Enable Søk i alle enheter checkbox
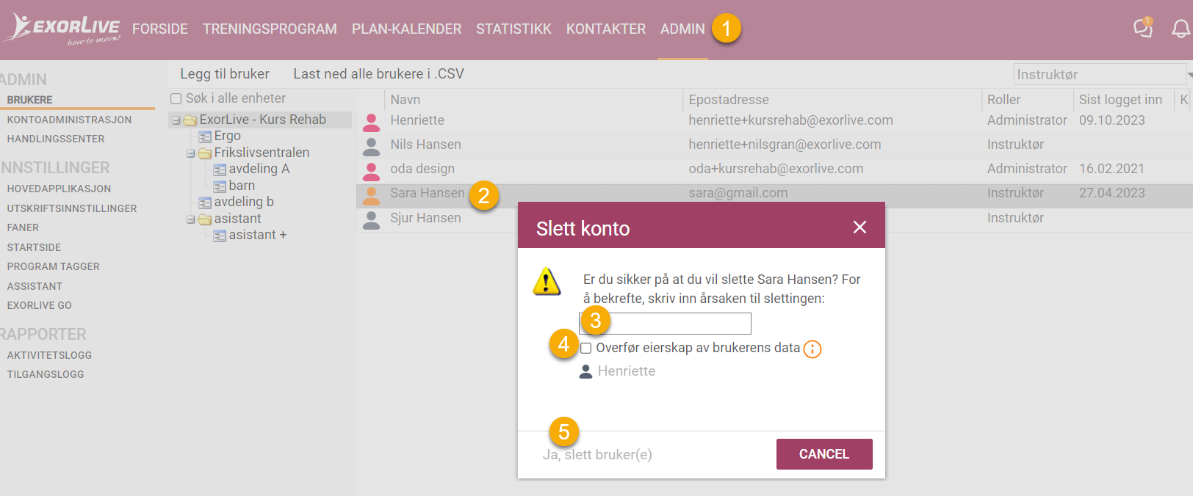The height and width of the screenshot is (496, 1193). click(x=176, y=98)
